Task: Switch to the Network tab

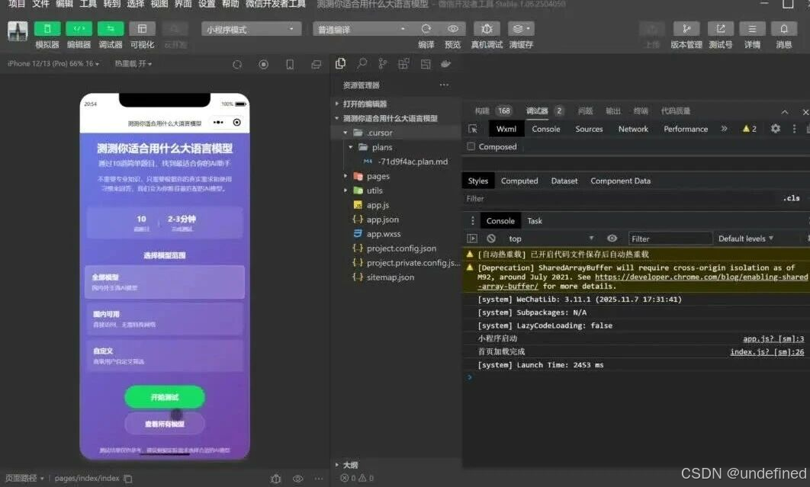Action: (633, 129)
